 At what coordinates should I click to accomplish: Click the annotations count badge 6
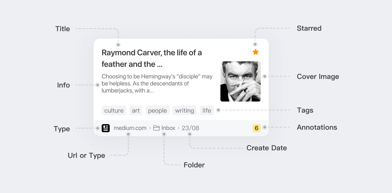pos(257,128)
